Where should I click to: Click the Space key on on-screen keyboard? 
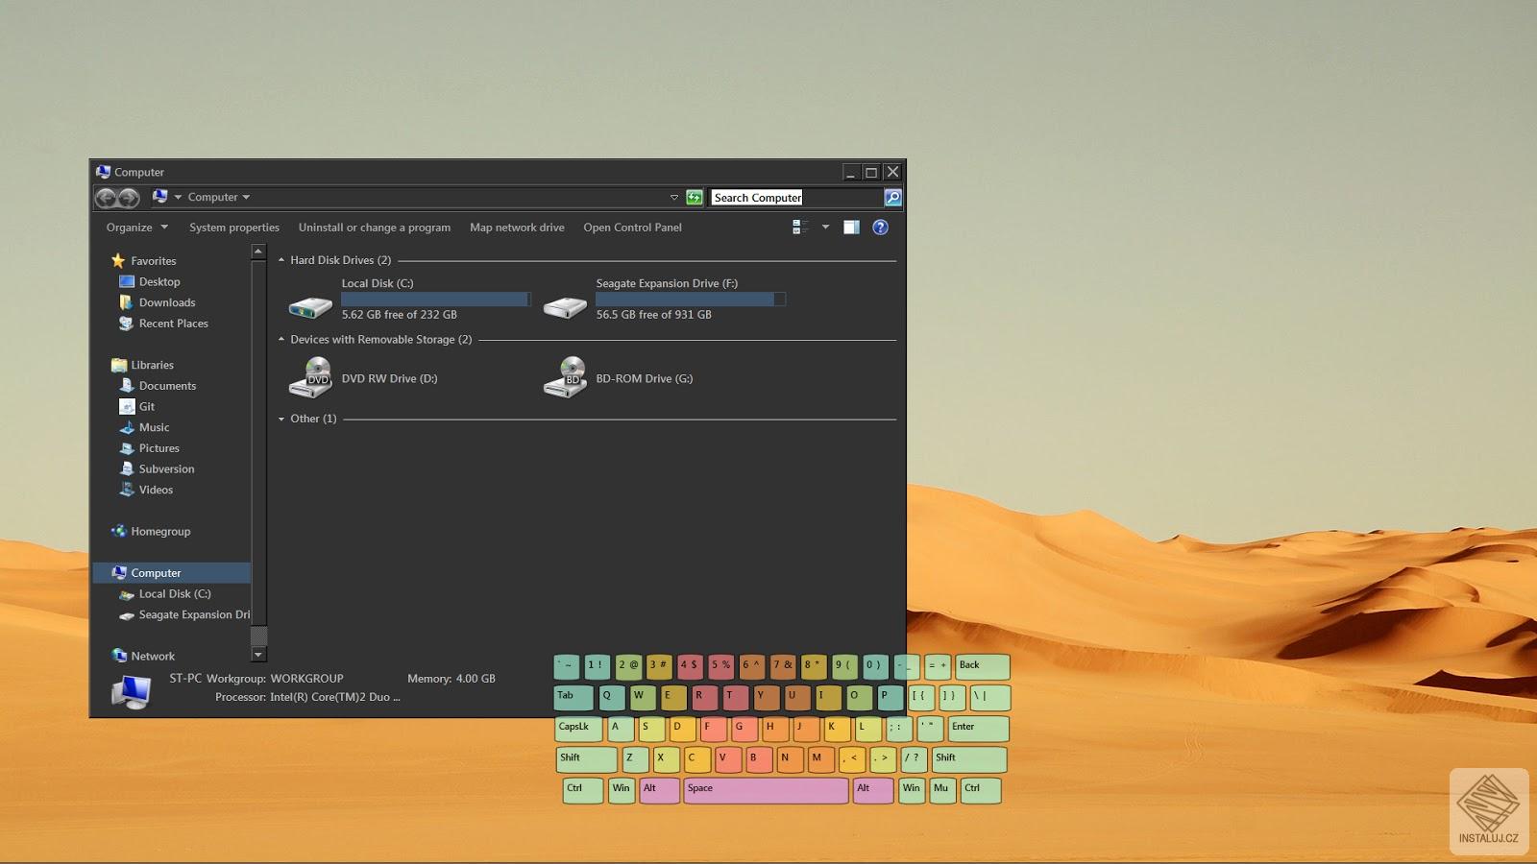coord(766,790)
